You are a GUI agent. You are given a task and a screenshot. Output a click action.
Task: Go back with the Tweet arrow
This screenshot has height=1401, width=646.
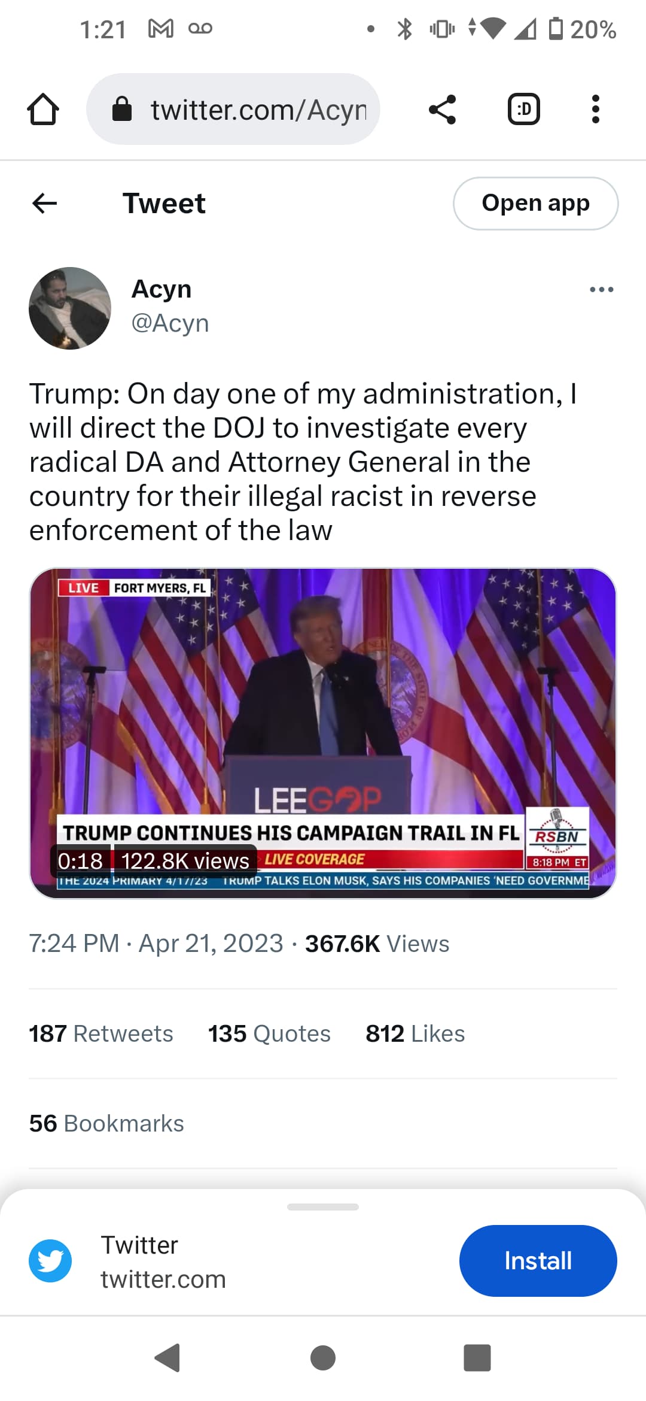point(45,204)
